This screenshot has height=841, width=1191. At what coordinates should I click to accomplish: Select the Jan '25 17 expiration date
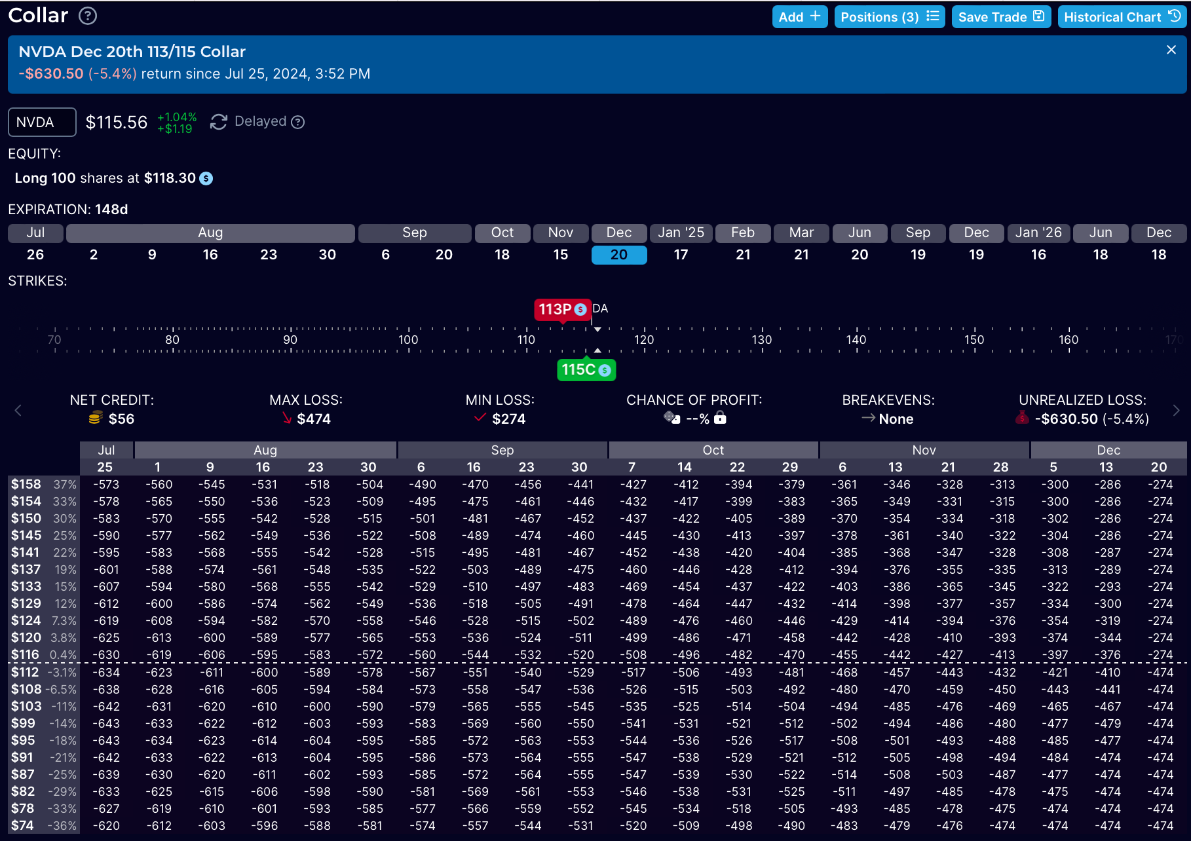[x=681, y=255]
